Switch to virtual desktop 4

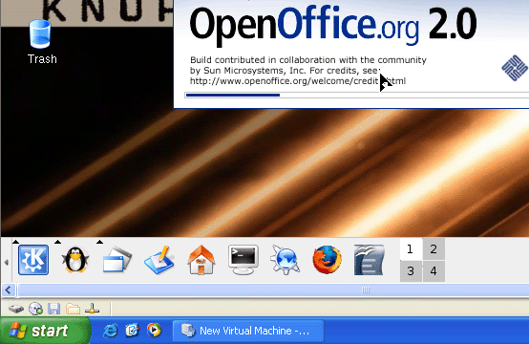434,271
